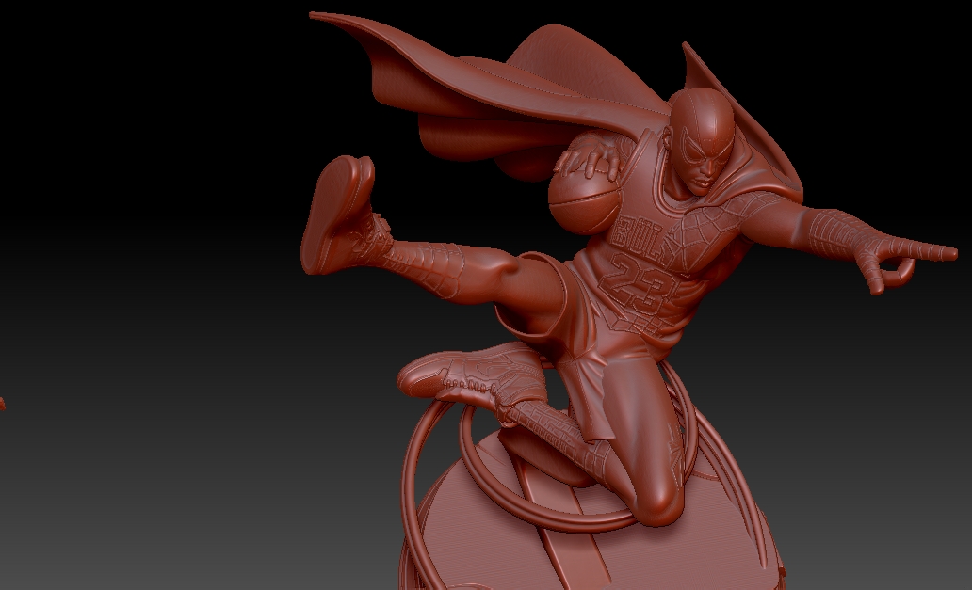Image resolution: width=972 pixels, height=590 pixels.
Task: Pick the tip of the pointing index finger
Action: tap(950, 252)
